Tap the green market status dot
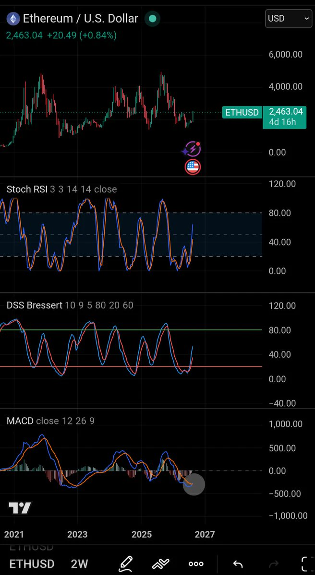This screenshot has width=315, height=575. click(x=152, y=18)
